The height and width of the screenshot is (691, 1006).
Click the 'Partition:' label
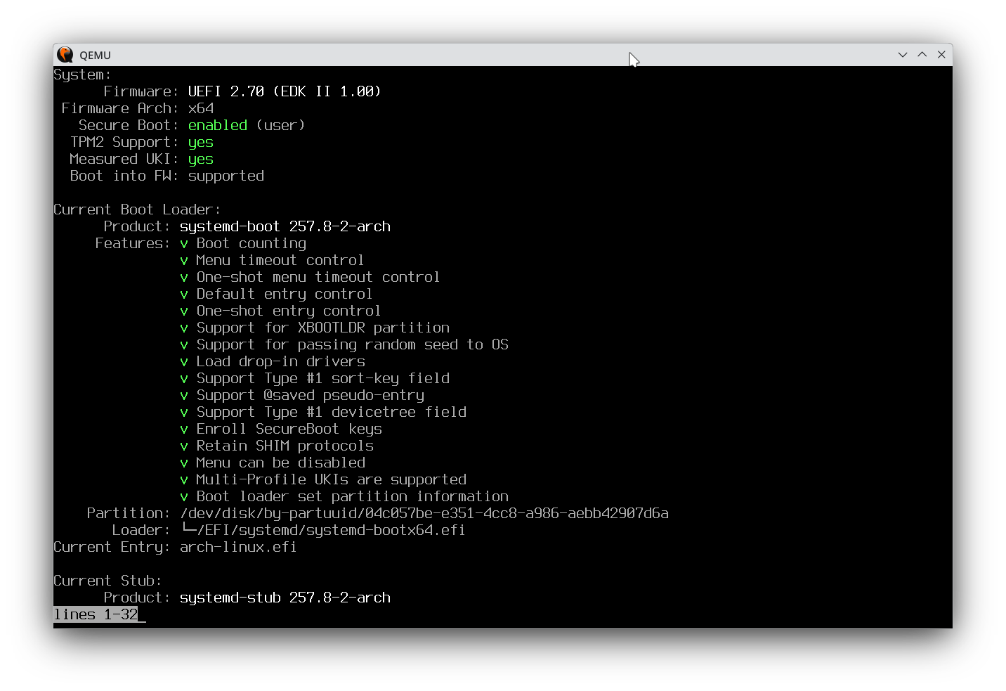[129, 513]
